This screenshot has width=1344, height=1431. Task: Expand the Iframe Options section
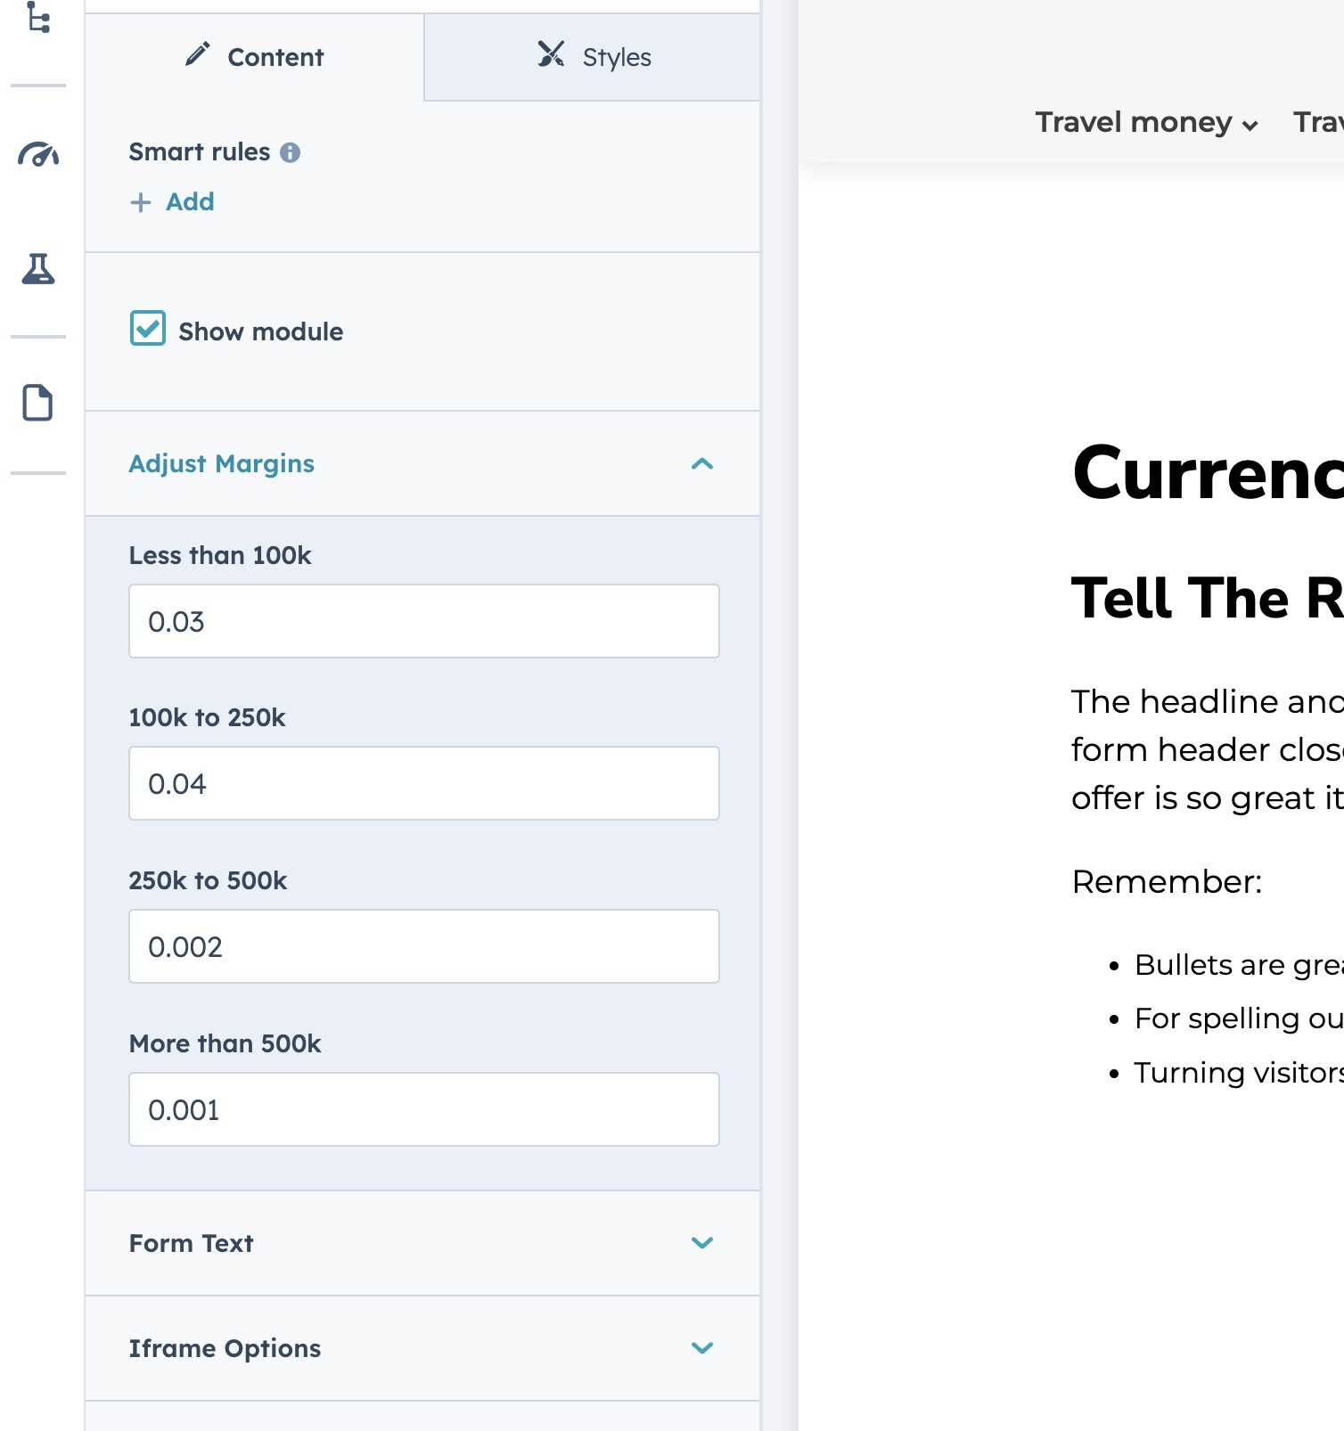pos(702,1347)
